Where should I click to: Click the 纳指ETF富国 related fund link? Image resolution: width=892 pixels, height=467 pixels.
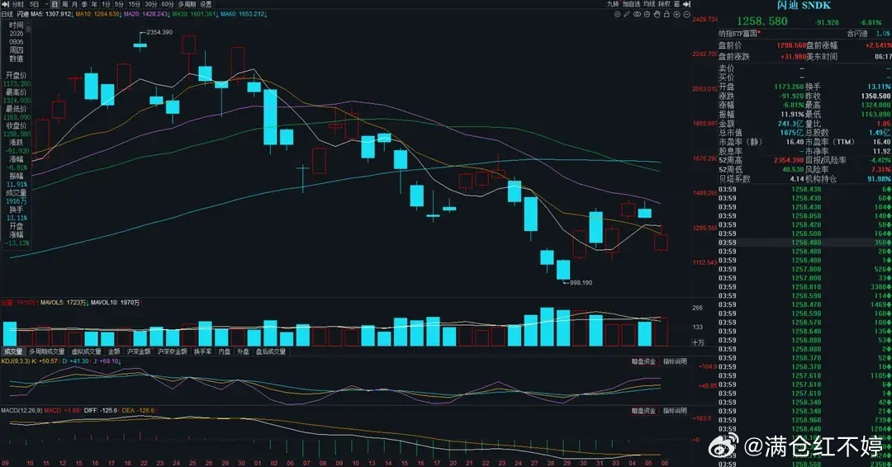(738, 34)
